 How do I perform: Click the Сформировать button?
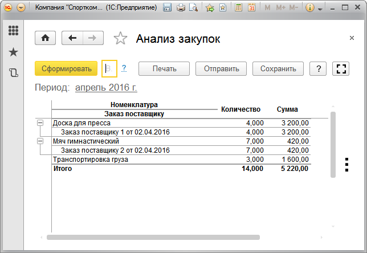66,68
